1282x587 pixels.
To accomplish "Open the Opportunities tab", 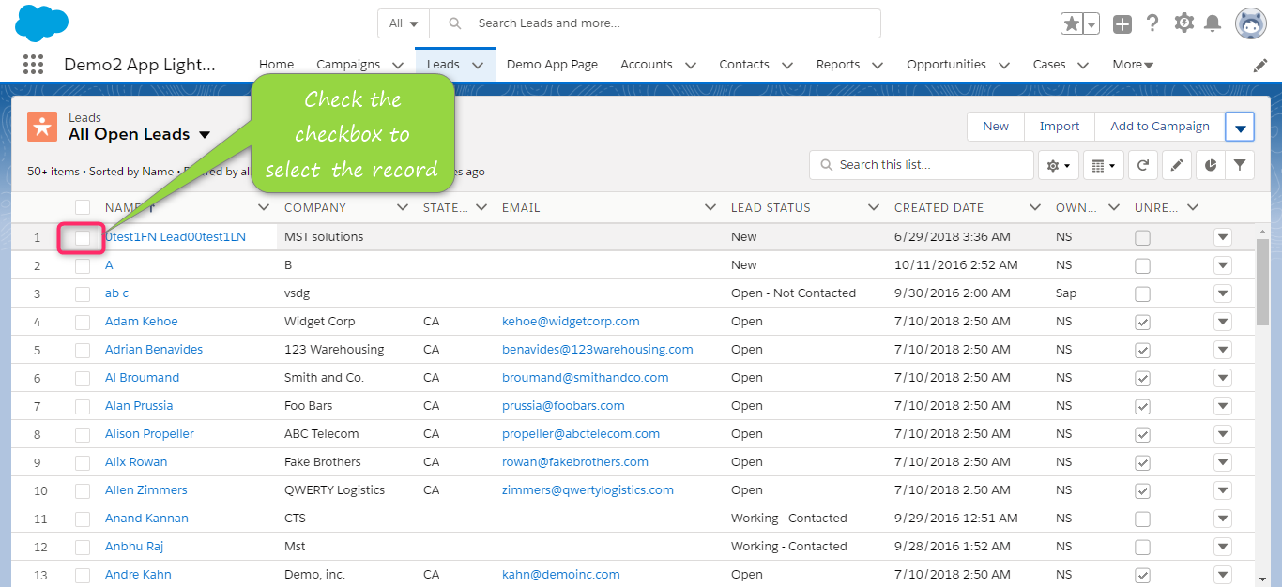I will (946, 65).
